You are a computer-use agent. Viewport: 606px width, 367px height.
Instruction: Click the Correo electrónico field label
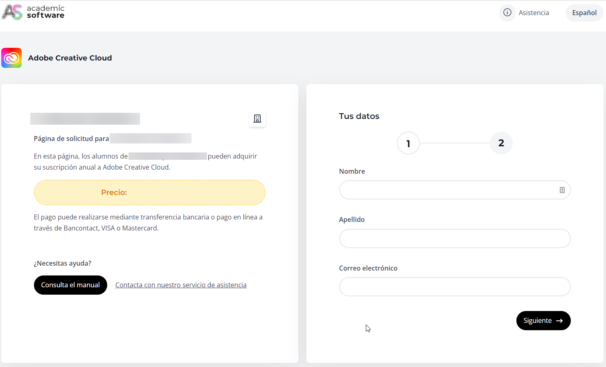pyautogui.click(x=368, y=268)
